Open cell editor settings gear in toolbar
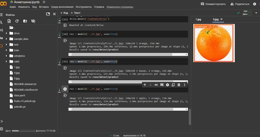Image resolution: width=260 pixels, height=137 pixels. (167, 85)
